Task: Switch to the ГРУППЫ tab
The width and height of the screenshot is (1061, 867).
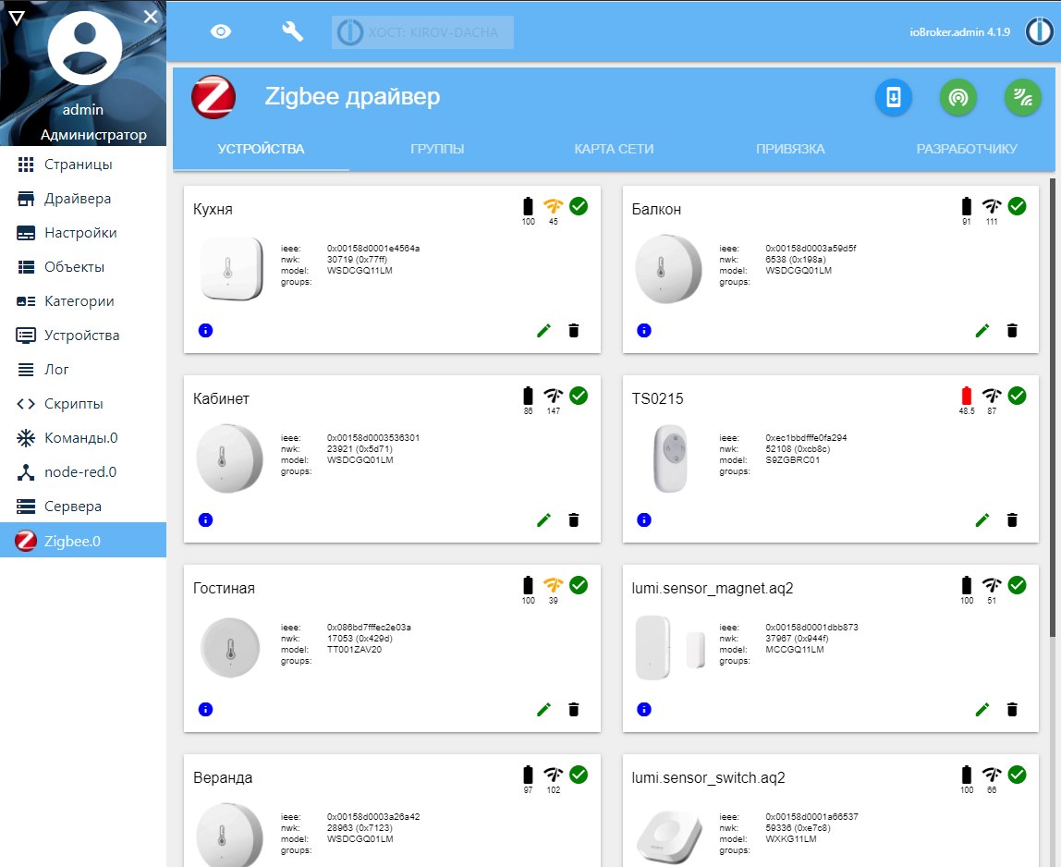Action: [x=437, y=149]
